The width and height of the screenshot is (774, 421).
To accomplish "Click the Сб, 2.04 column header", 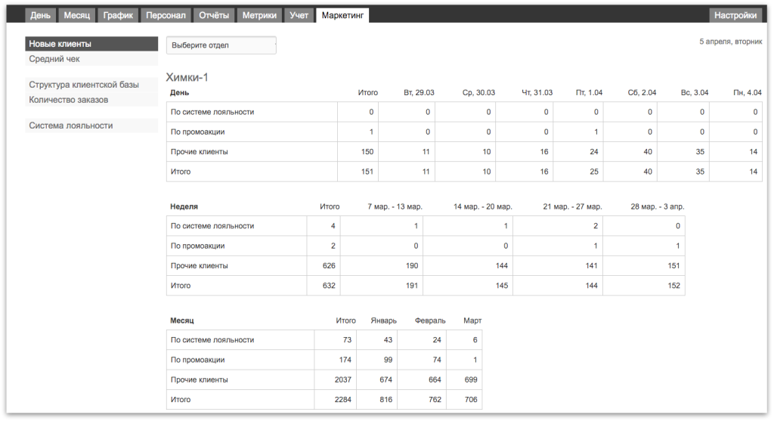I will (642, 92).
